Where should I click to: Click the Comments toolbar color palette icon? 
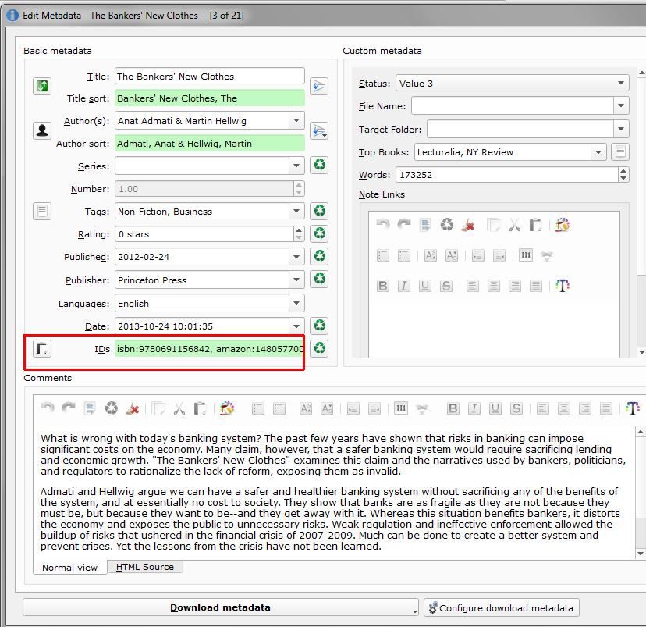[227, 408]
